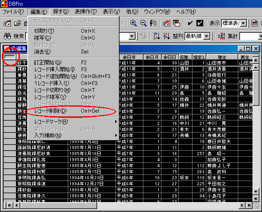The image size is (262, 212).
Task: Open the 表示 menu in menu bar
Action: pyautogui.click(x=111, y=12)
